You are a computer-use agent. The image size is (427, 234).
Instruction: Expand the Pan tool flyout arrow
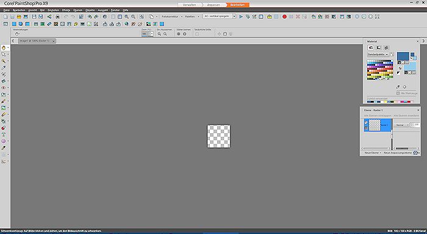click(8, 48)
